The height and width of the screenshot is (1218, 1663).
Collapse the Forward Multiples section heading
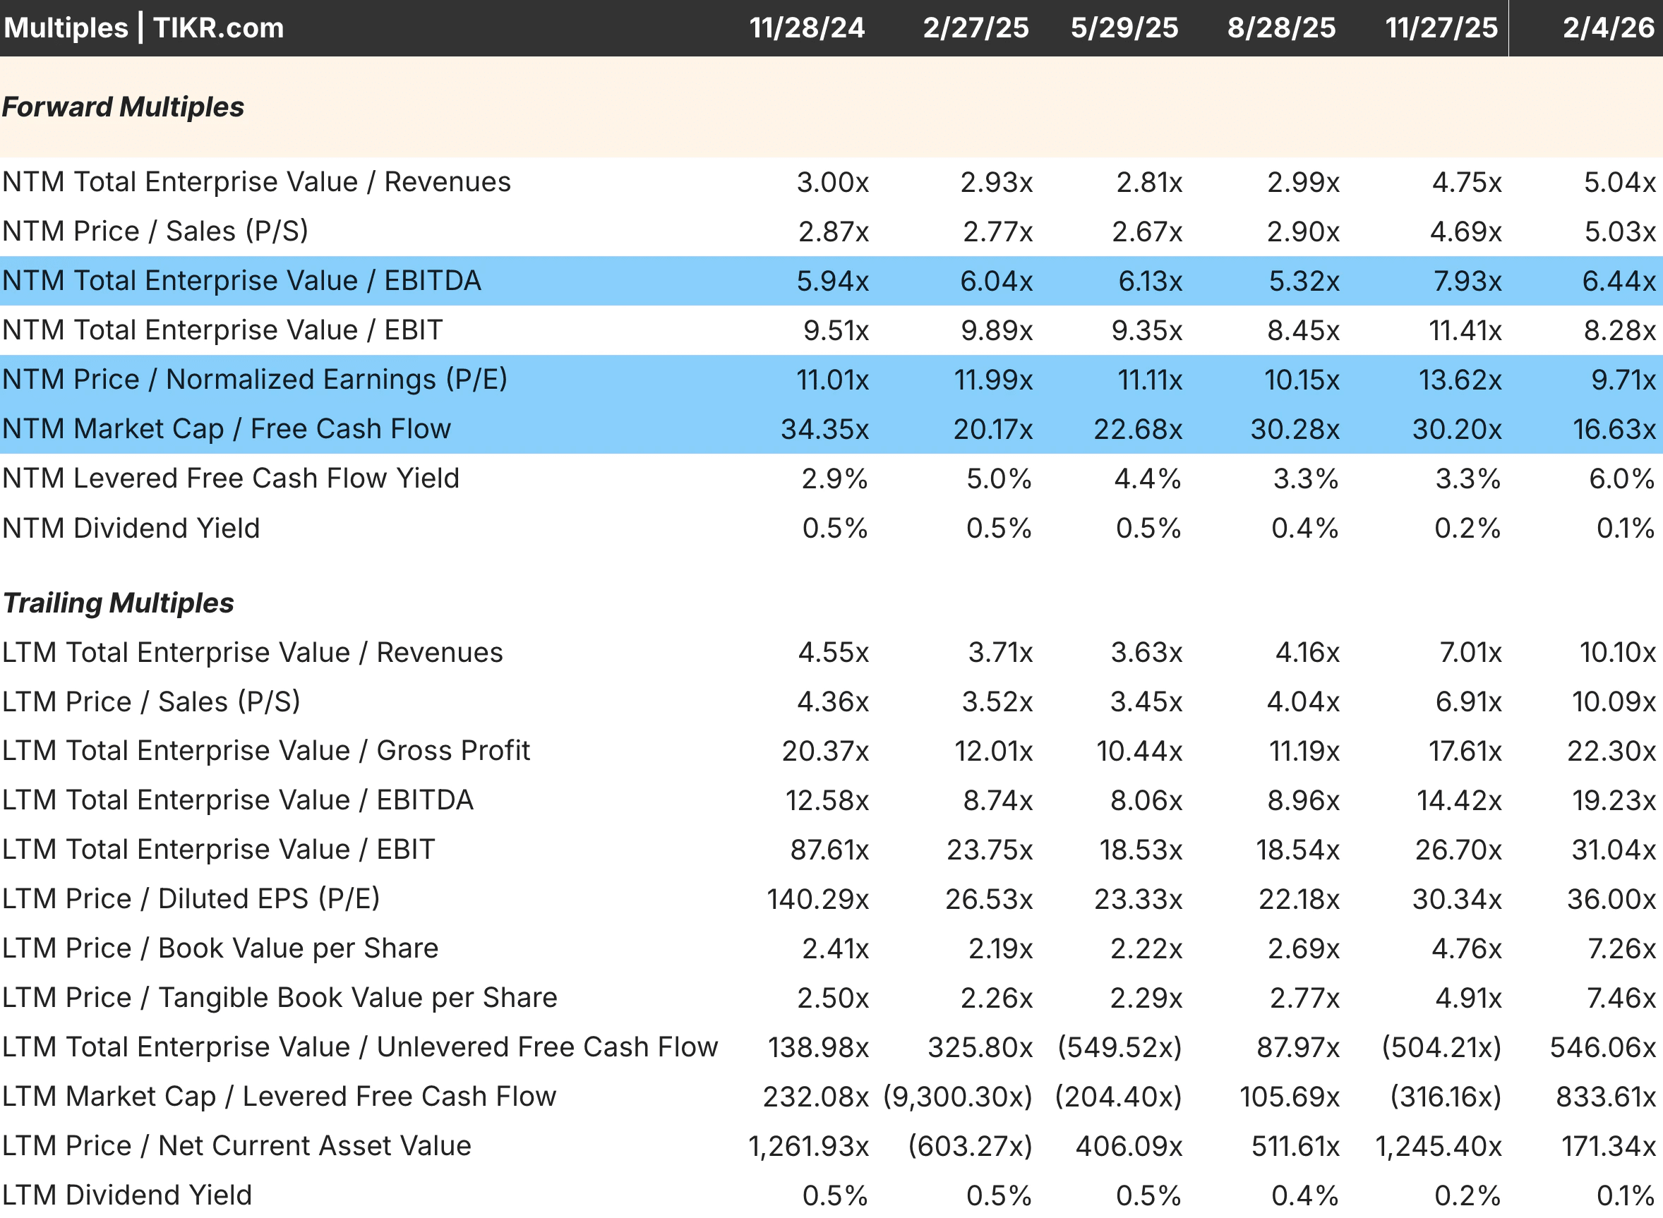(122, 107)
